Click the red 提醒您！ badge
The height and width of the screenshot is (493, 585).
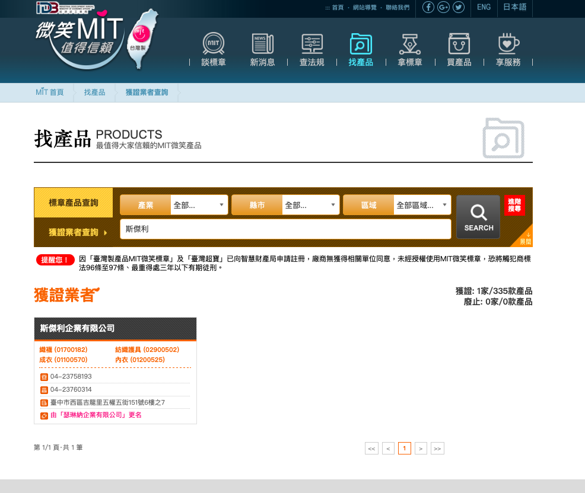[55, 260]
